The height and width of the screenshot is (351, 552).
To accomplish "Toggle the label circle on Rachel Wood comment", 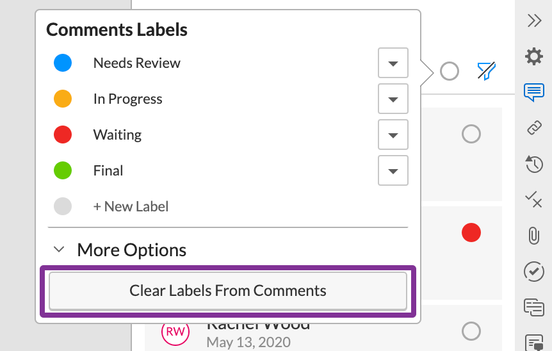I will [471, 331].
